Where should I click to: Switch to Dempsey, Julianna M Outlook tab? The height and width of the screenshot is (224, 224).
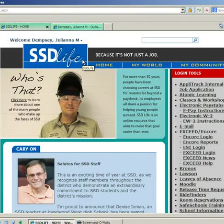(78, 27)
